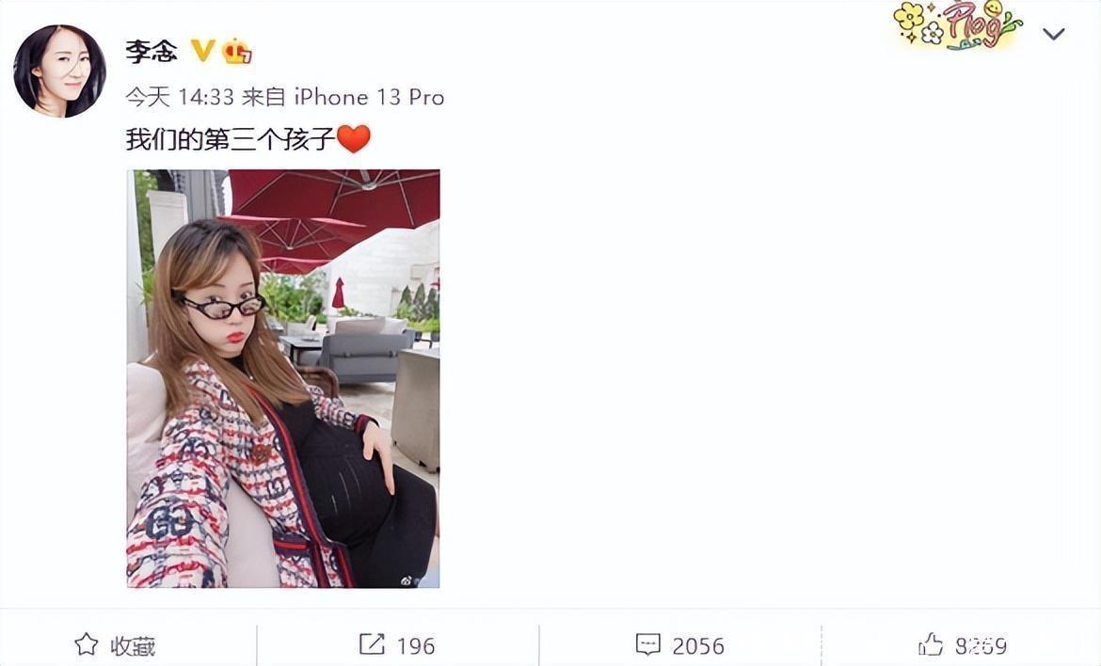This screenshot has height=666, width=1101.
Task: Open reposts via the 196 count
Action: coord(416,645)
